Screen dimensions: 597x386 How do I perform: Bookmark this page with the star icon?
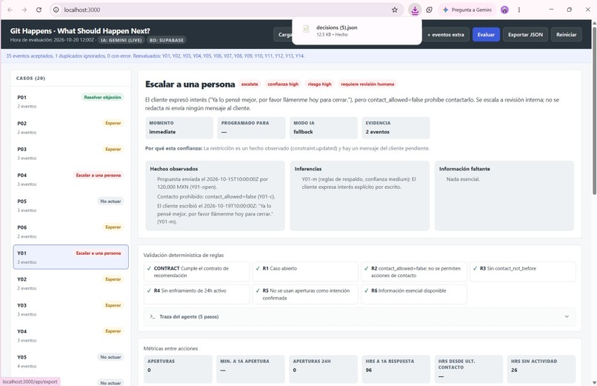395,10
